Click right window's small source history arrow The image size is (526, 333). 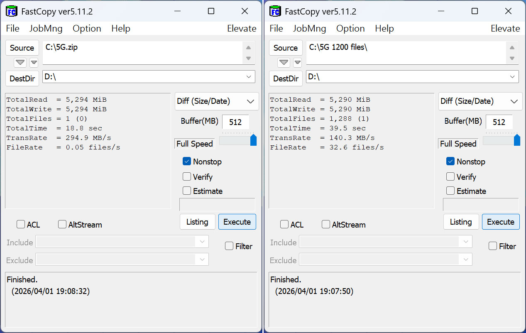click(298, 63)
